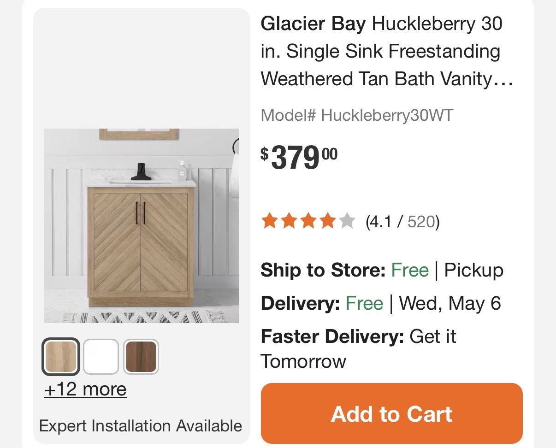Open the vanity product image

141,226
